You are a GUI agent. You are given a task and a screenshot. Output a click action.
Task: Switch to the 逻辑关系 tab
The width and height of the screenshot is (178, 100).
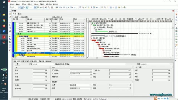41,61
